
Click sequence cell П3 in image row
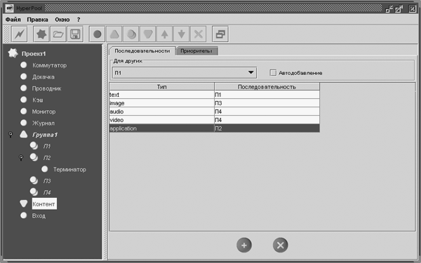click(x=267, y=103)
